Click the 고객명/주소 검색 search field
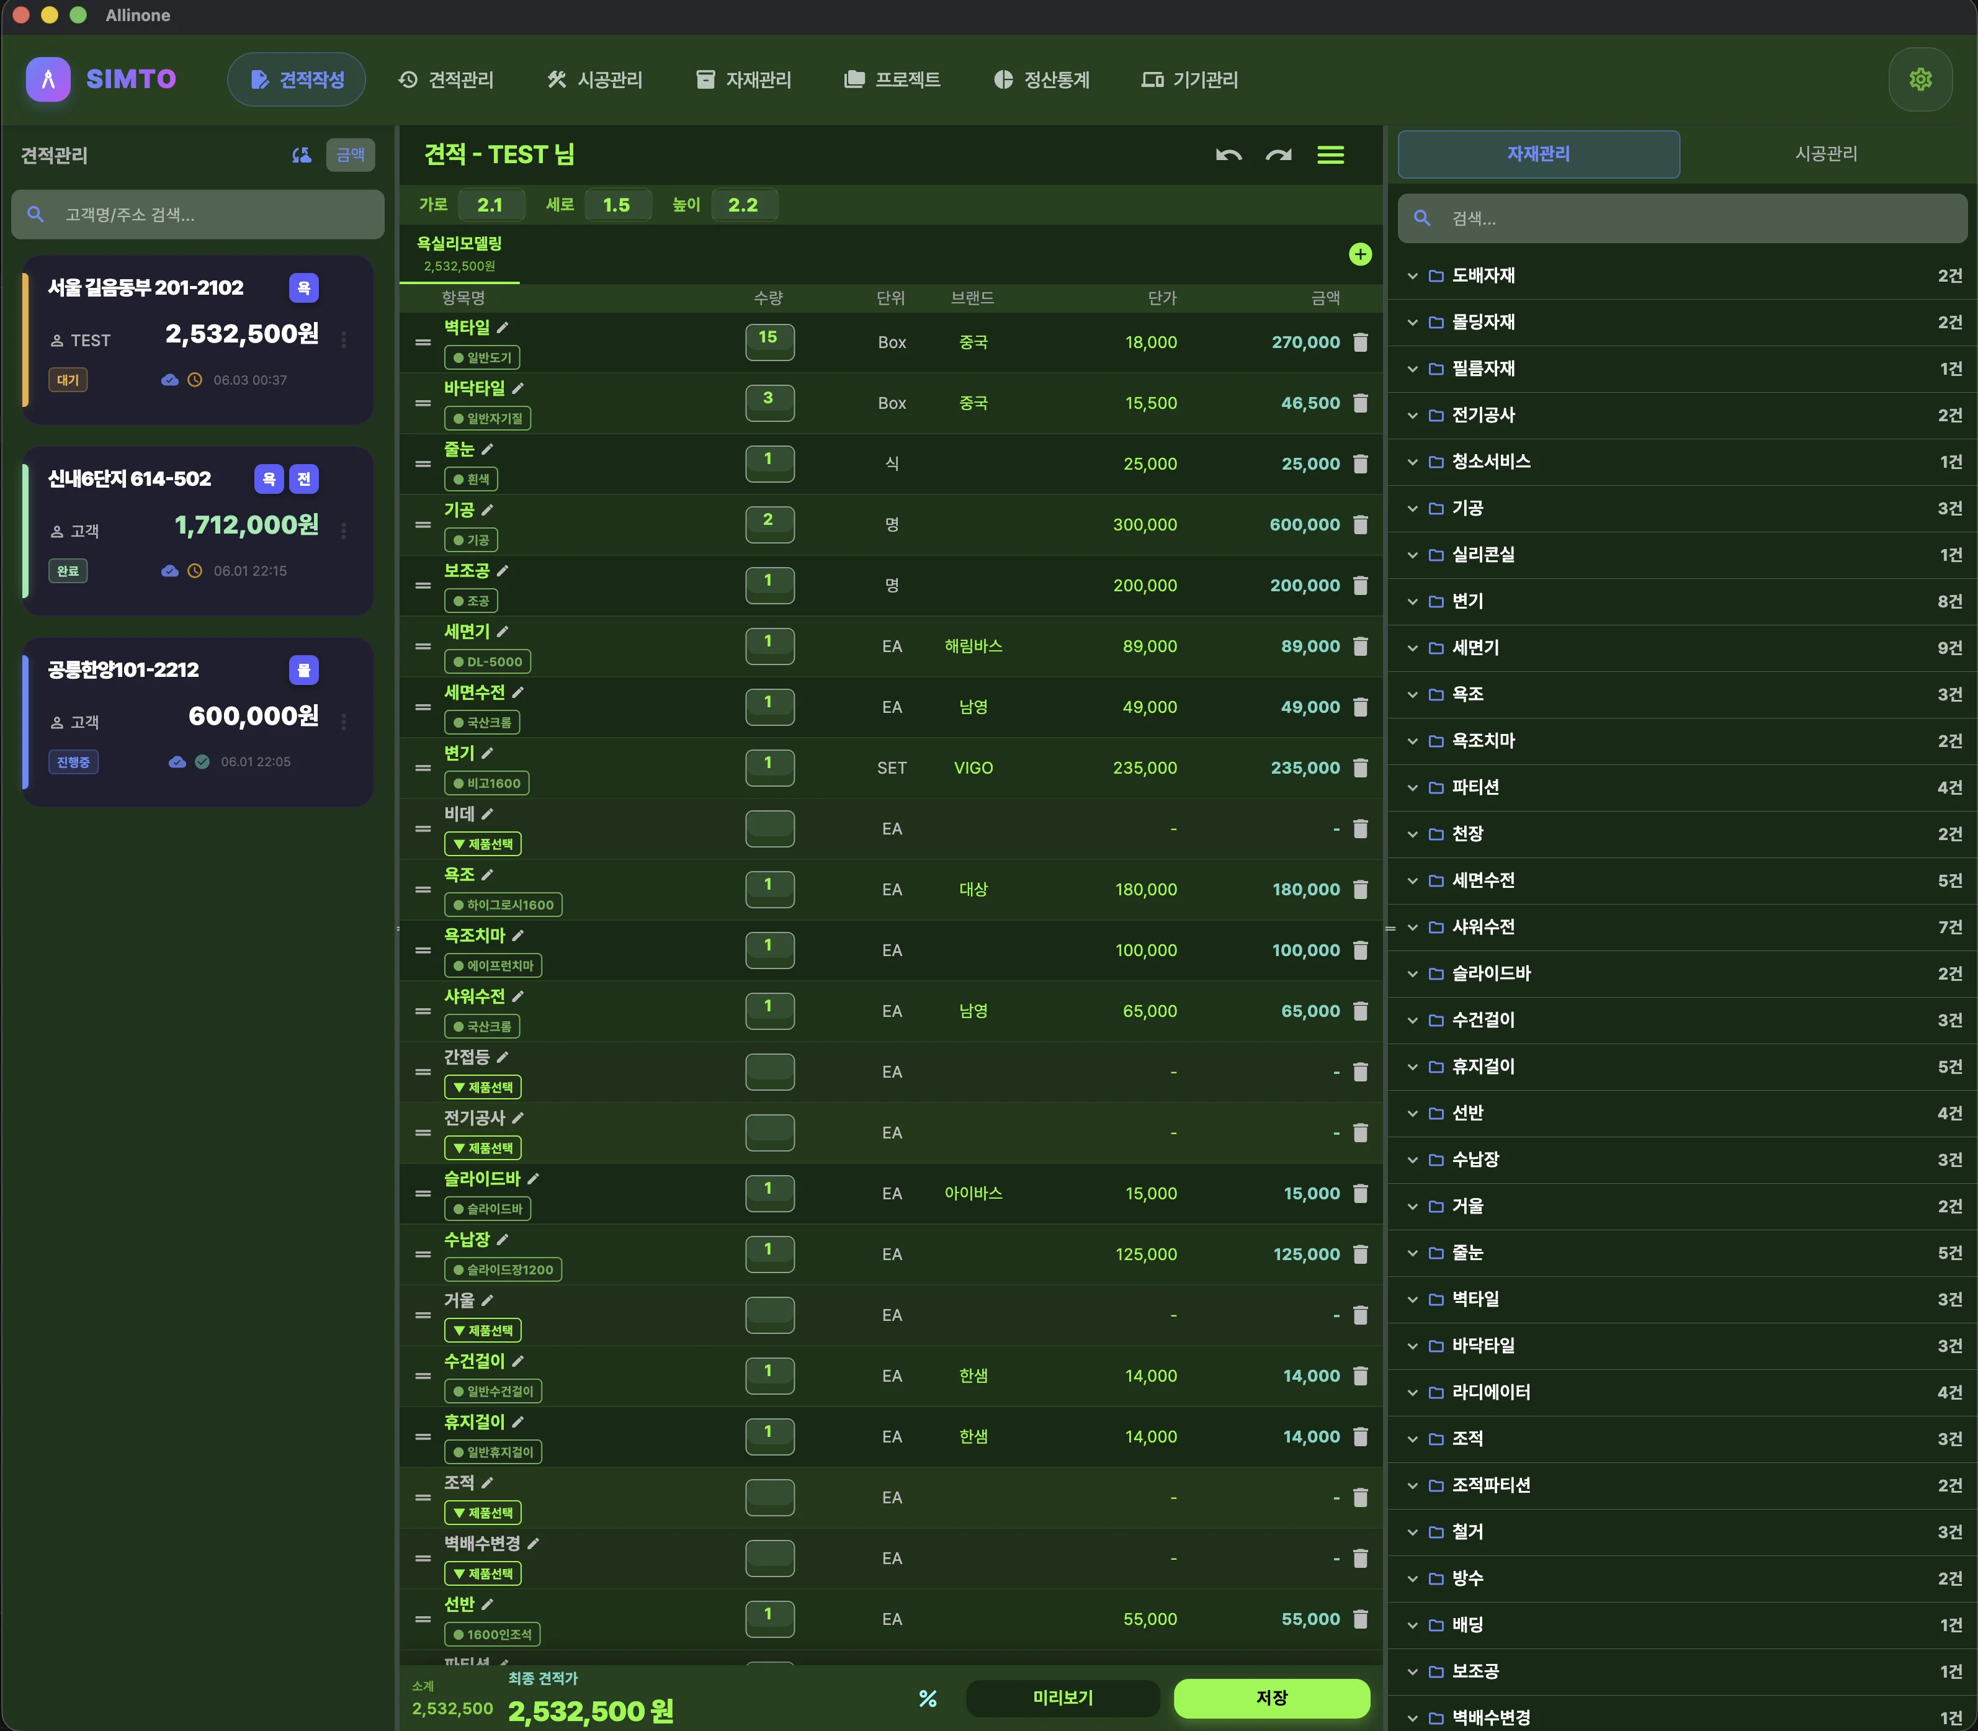Screen dimensions: 1978x1731 [198, 215]
